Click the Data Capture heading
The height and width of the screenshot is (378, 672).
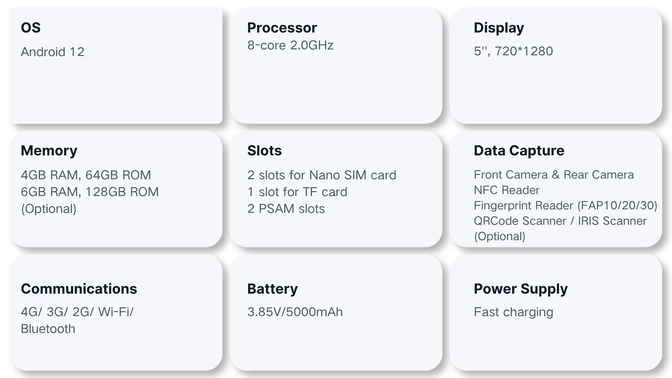point(519,150)
